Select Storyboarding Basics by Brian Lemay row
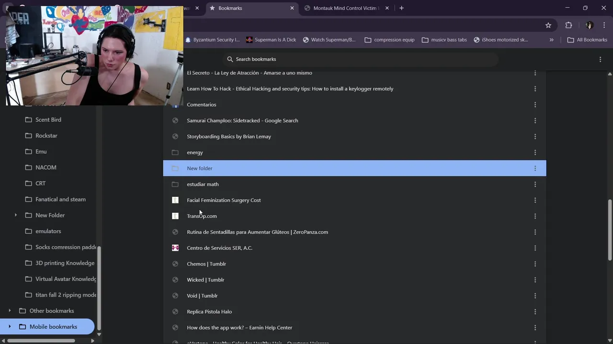Viewport: 613px width, 344px height. 354,136
